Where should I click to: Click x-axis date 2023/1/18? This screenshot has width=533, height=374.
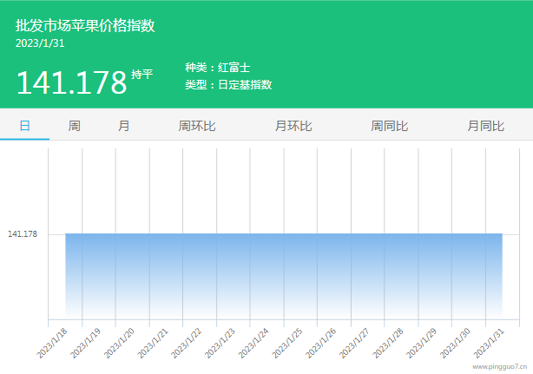click(x=52, y=344)
